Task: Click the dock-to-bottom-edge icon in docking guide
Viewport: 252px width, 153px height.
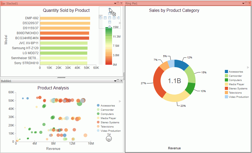Action: coord(110,26)
